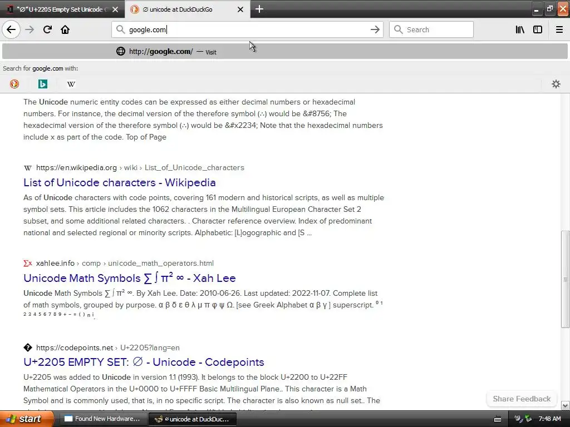Image resolution: width=570 pixels, height=427 pixels.
Task: Click the scrollbar down arrow
Action: tap(565, 405)
